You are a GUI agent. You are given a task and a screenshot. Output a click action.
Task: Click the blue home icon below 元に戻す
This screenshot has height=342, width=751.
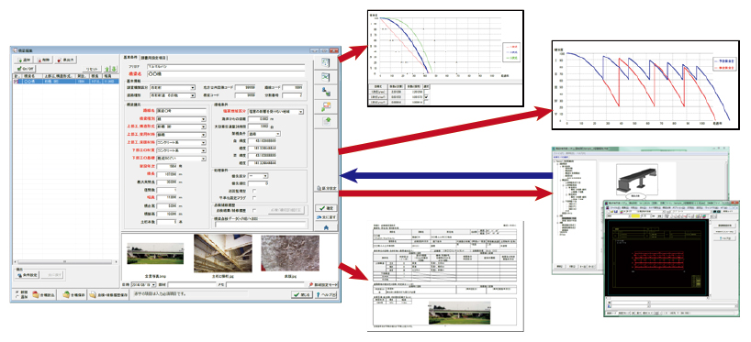pos(326,227)
